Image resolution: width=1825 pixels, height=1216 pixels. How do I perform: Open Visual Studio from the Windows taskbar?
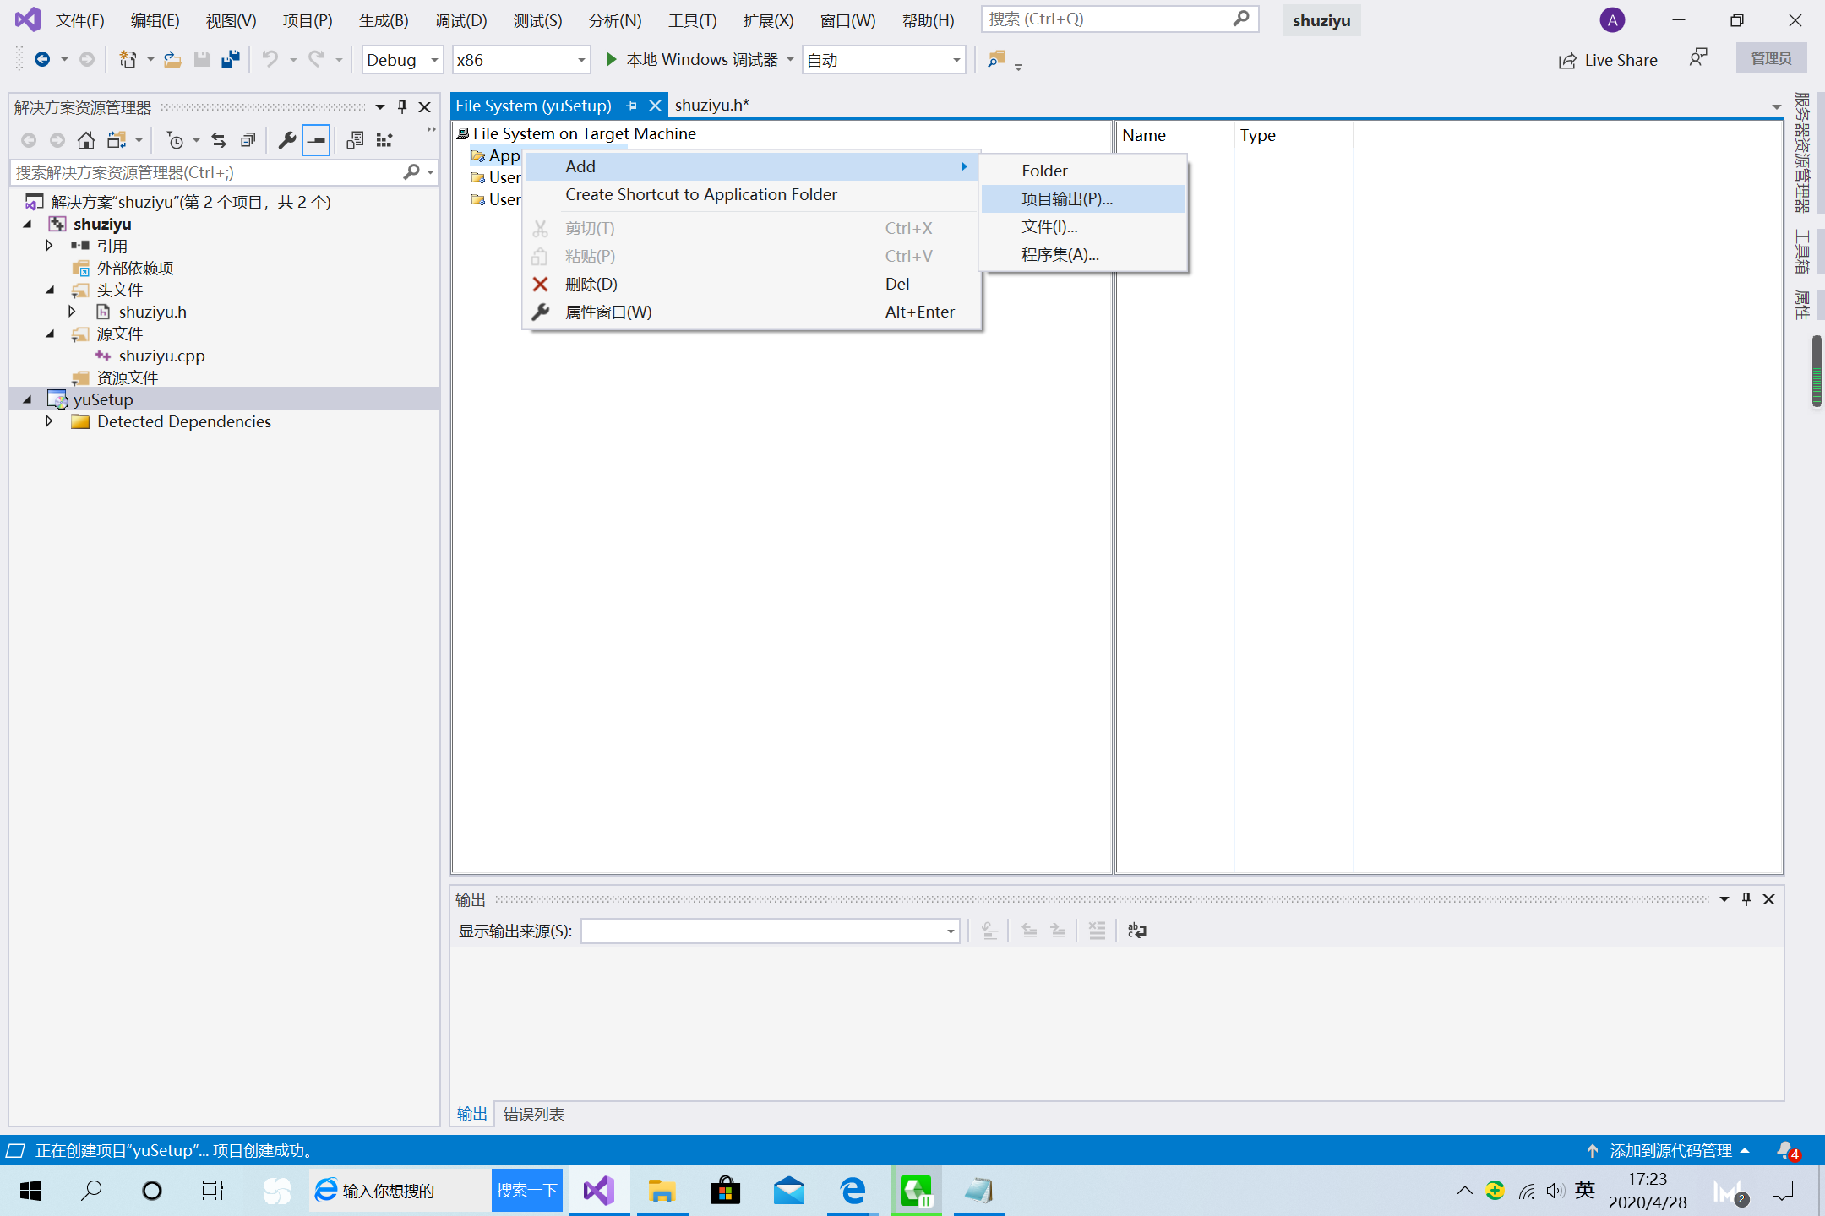598,1191
